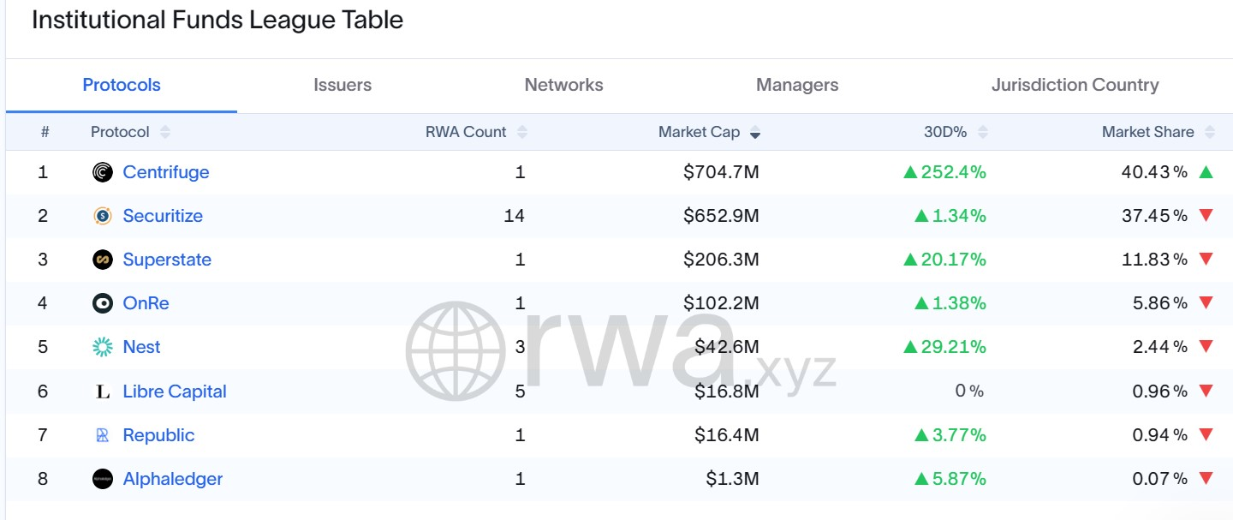Click Alphaledger's $1.3M market cap cell
The image size is (1233, 520).
732,479
